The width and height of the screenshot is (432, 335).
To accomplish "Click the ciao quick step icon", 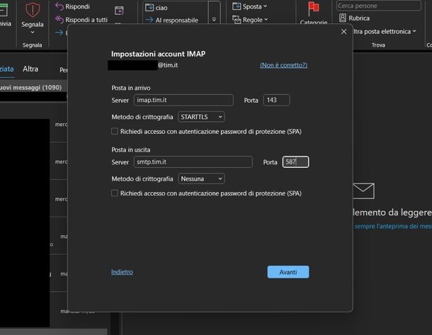I will pyautogui.click(x=149, y=8).
